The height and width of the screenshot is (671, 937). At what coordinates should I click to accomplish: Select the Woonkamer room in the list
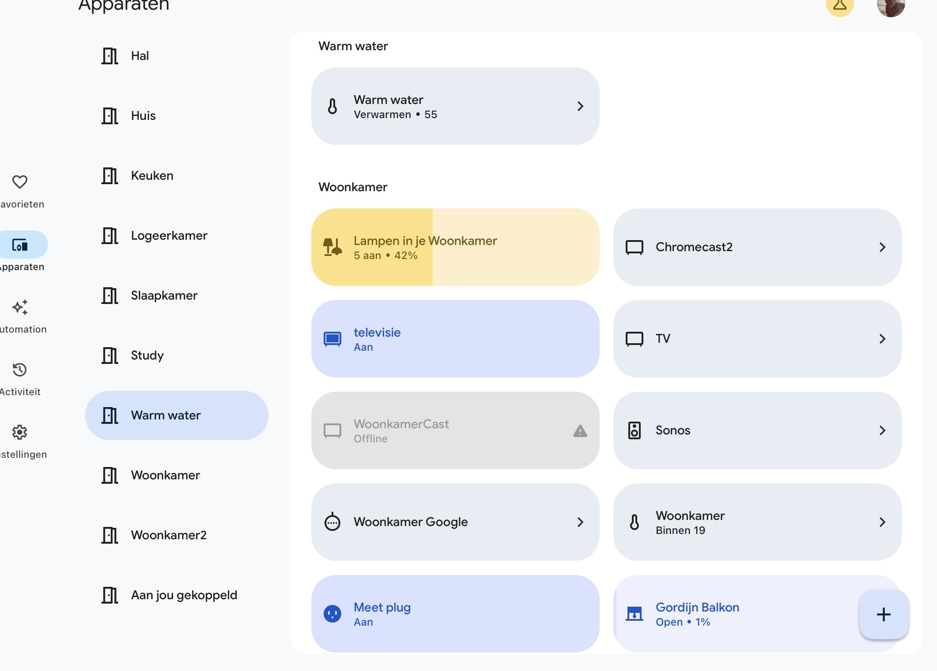[x=177, y=475]
